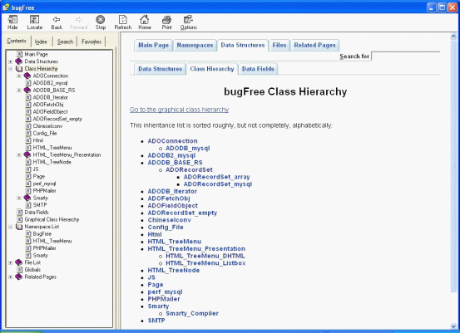
Task: Open the Smarty_Compiler link
Action: (192, 313)
